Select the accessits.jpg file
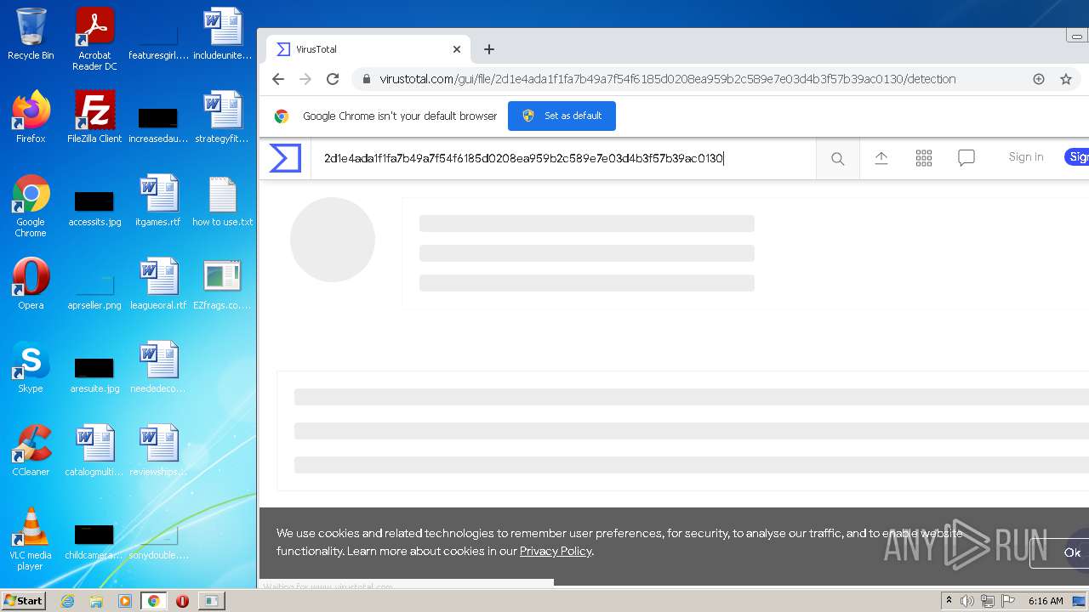This screenshot has height=612, width=1089. pyautogui.click(x=94, y=207)
